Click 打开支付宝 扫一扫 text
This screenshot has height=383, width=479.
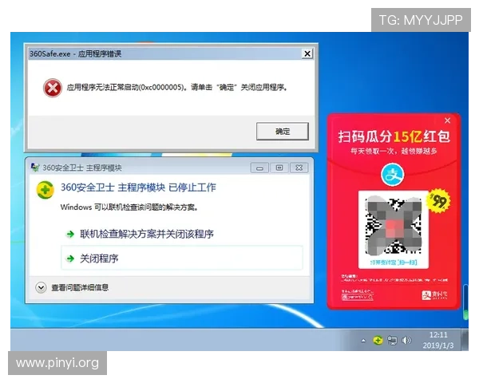click(x=394, y=262)
